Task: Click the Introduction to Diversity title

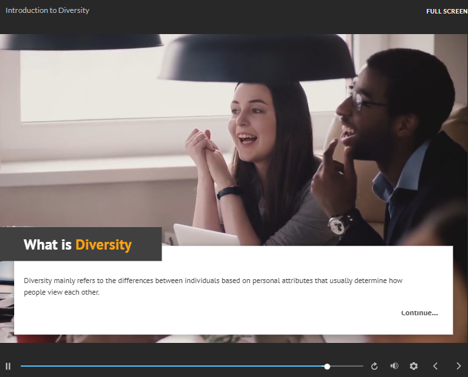Action: coord(48,10)
